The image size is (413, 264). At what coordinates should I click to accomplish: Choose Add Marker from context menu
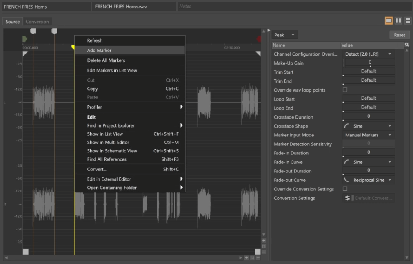[130, 50]
